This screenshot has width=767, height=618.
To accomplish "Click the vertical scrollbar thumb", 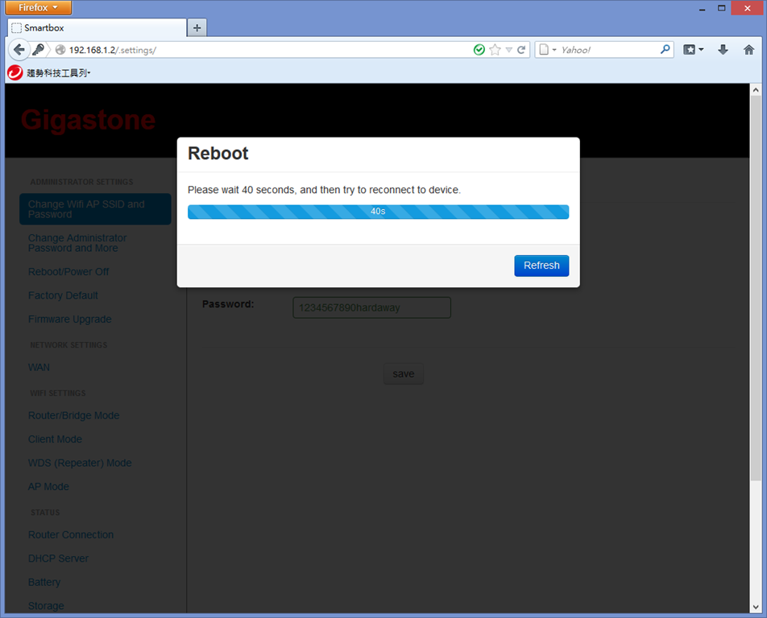I will 756,288.
